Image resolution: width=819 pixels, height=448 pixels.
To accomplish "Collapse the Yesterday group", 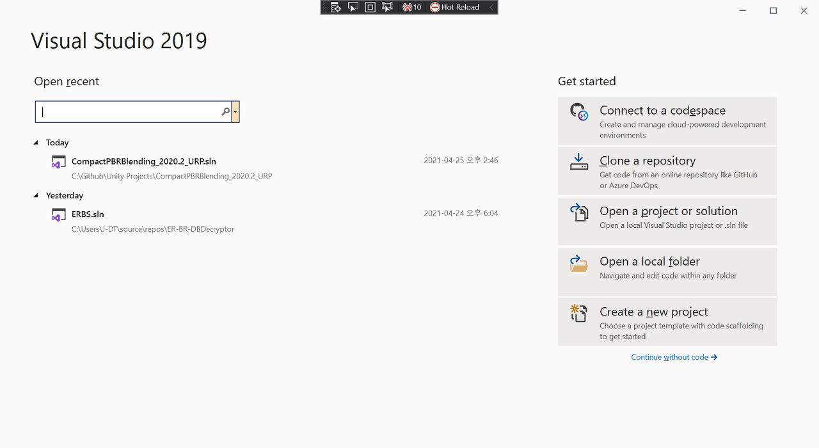I will pos(36,196).
